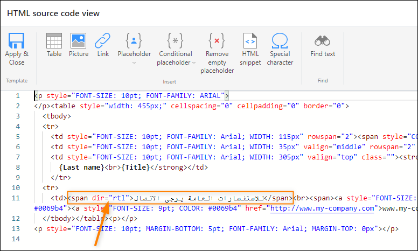Click the cellpadding="0" attribute
This screenshot has width=418, height=251.
(268, 106)
